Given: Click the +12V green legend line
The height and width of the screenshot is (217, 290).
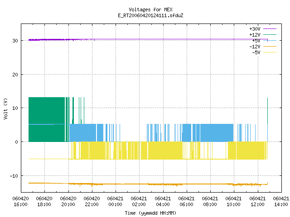Looking at the screenshot, I should (x=270, y=34).
